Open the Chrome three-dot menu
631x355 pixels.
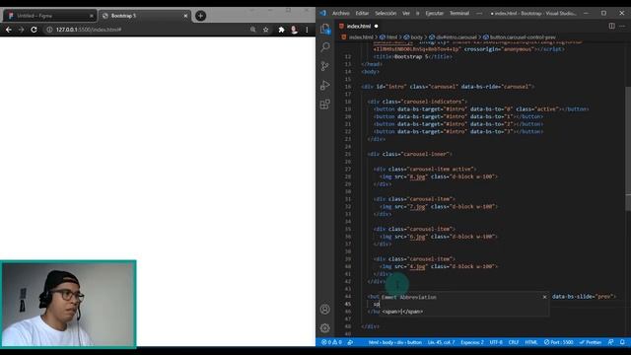click(307, 30)
